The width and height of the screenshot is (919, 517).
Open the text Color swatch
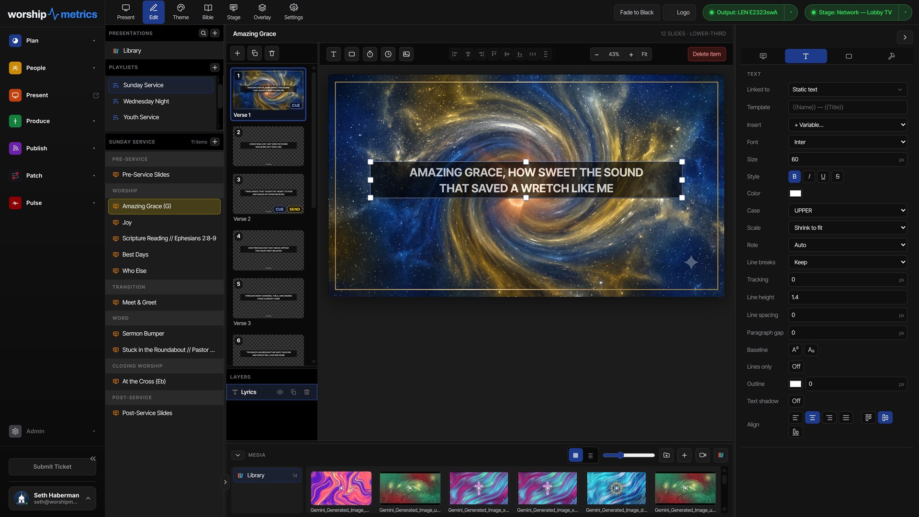tap(796, 193)
